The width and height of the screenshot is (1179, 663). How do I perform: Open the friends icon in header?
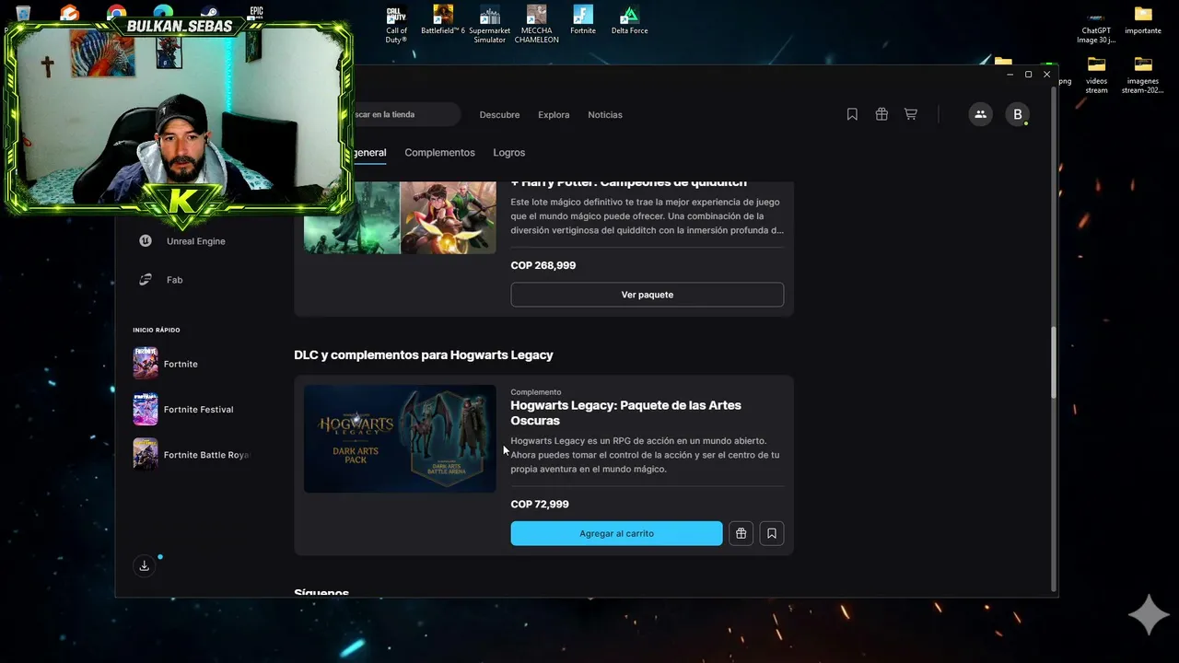pyautogui.click(x=980, y=114)
